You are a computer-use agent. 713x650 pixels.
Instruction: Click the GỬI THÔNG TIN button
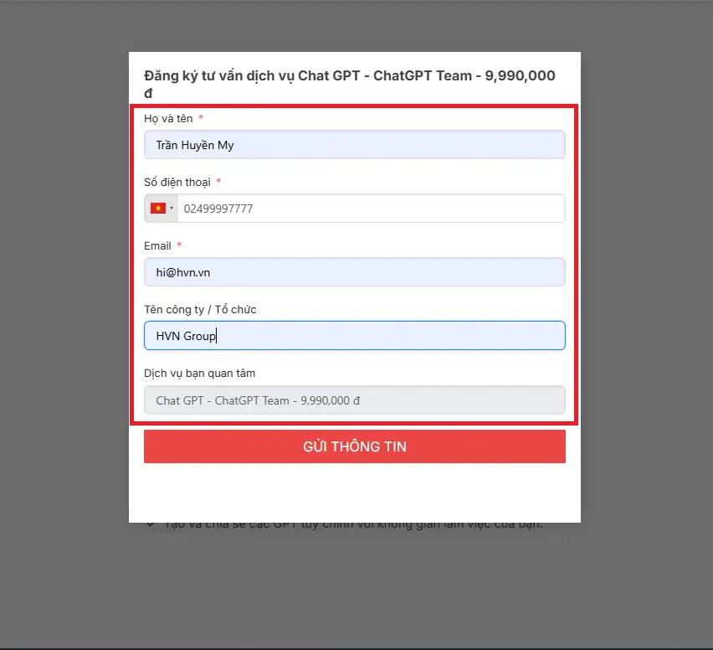(355, 446)
